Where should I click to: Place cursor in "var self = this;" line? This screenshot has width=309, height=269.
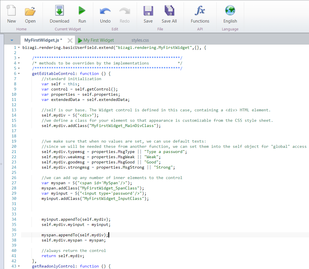[x=60, y=84]
